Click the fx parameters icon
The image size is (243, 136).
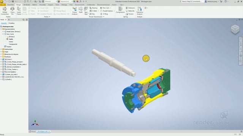click(x=80, y=2)
